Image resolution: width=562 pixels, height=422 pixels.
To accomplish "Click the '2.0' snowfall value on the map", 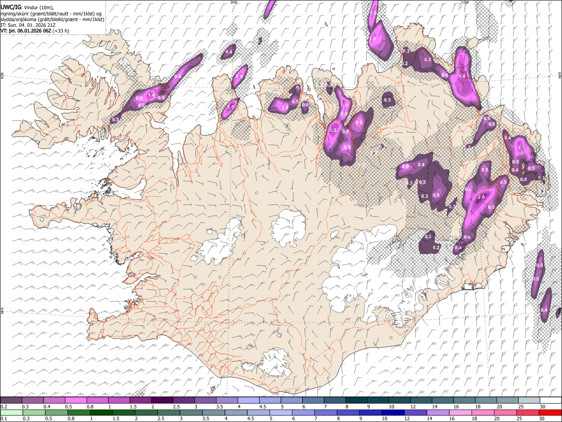I will 481,197.
